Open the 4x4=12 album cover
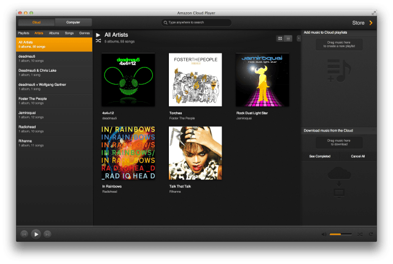This screenshot has width=393, height=264. (x=128, y=80)
